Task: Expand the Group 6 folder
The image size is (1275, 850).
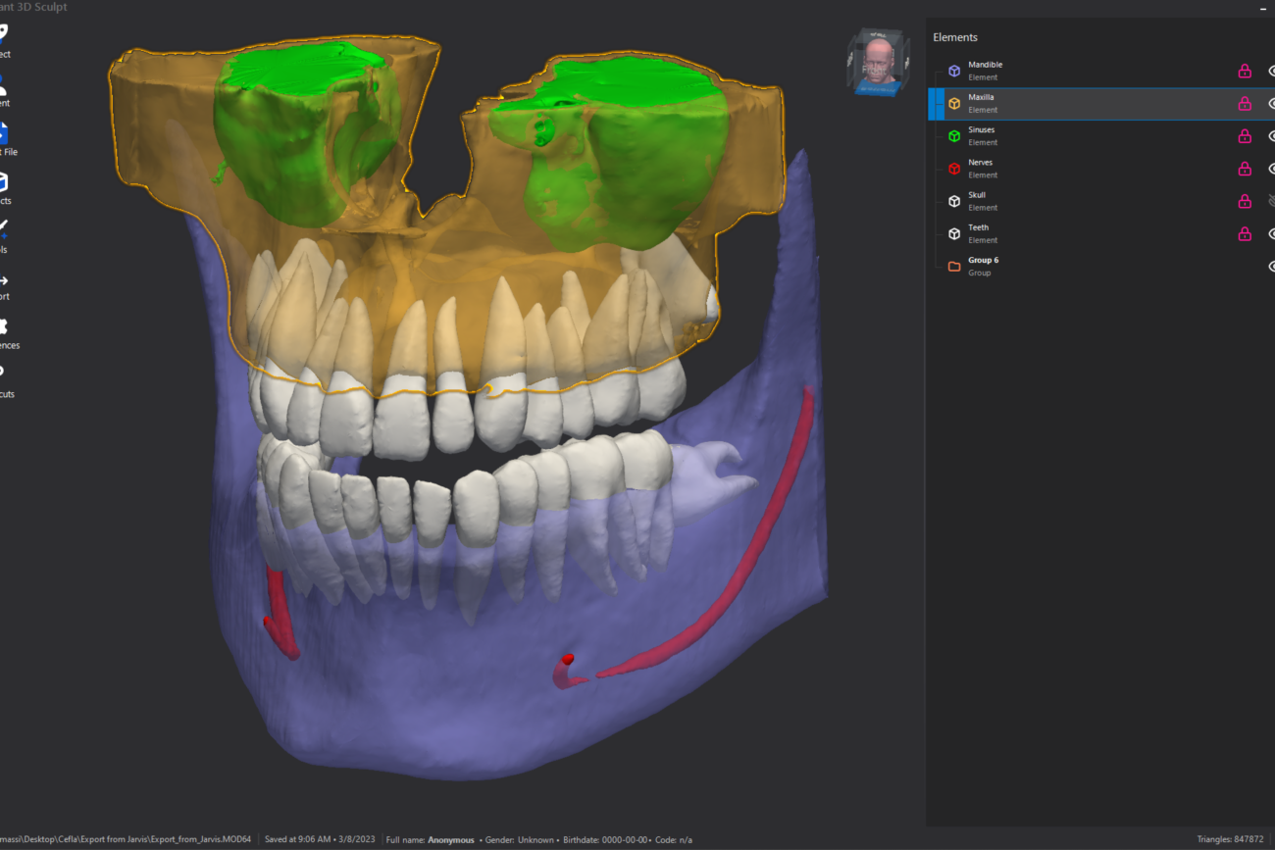Action: point(953,266)
